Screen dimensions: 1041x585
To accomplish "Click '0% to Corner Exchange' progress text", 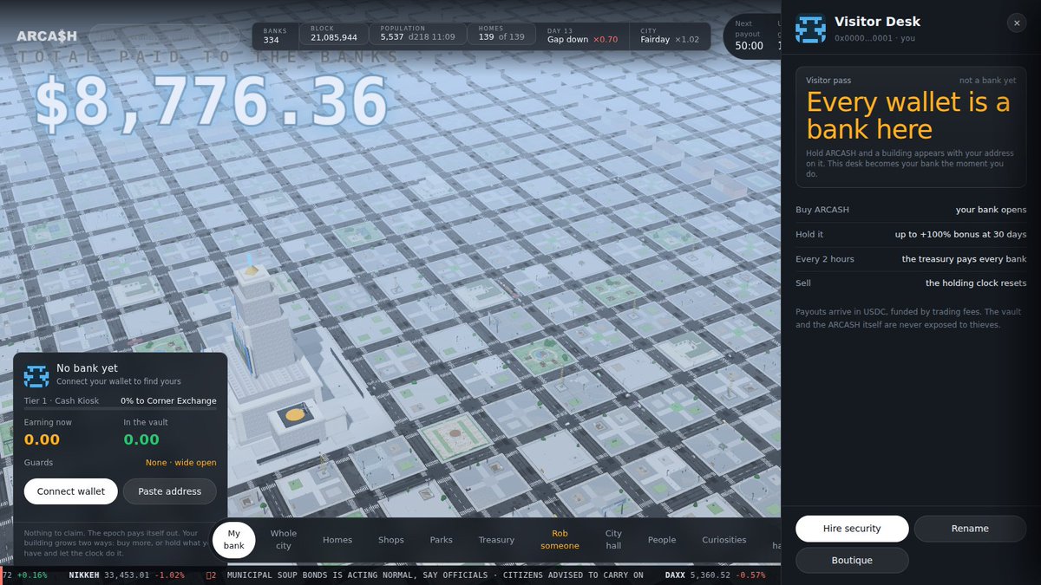I will click(168, 401).
